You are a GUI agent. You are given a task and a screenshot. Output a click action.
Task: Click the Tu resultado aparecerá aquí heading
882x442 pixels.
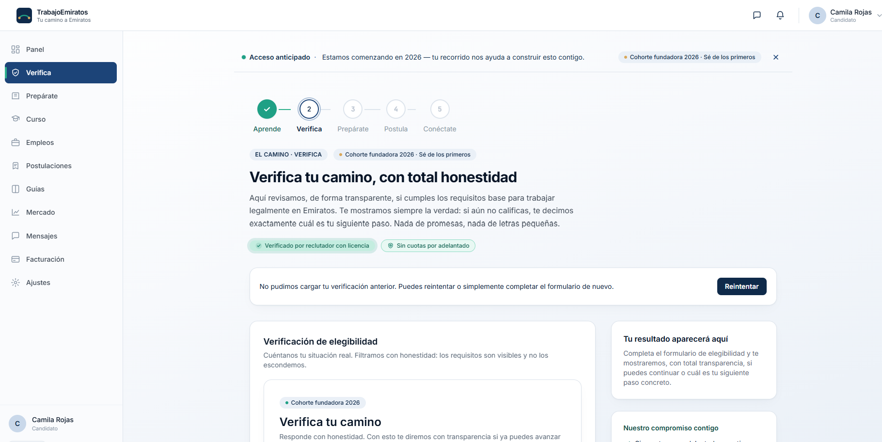click(676, 339)
